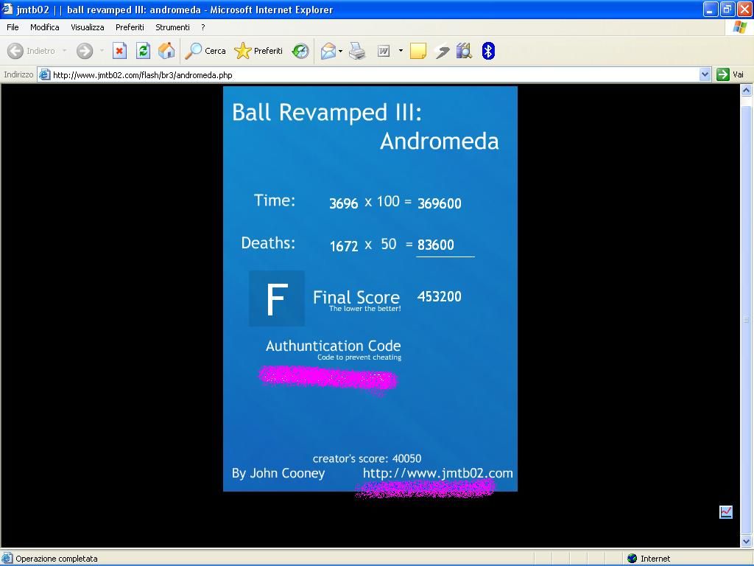The image size is (754, 566).
Task: Expand the address bar dropdown arrow
Action: click(705, 74)
